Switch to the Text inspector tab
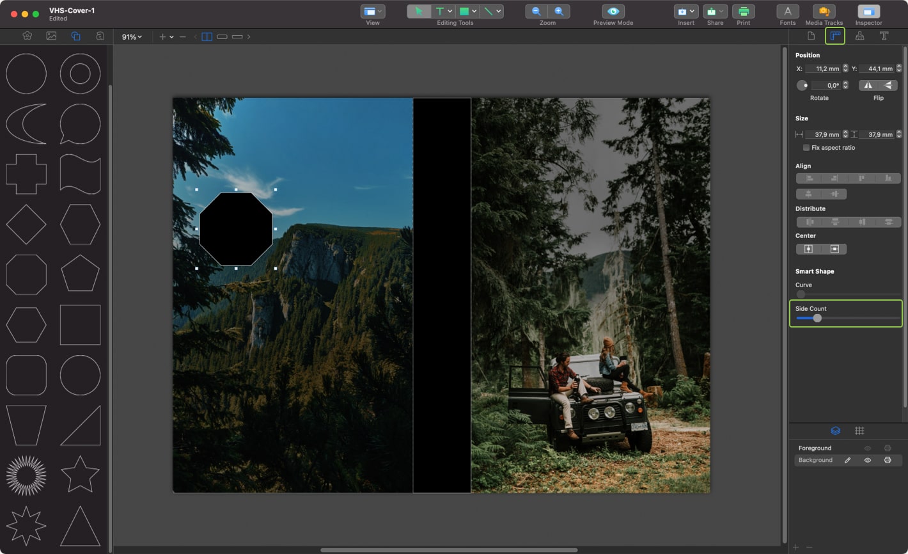Viewport: 908px width, 554px height. pyautogui.click(x=884, y=36)
